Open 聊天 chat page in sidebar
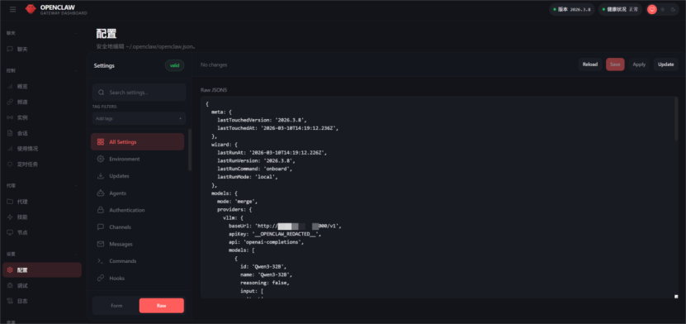Screen dimensions: 686x324 [x=42, y=50]
